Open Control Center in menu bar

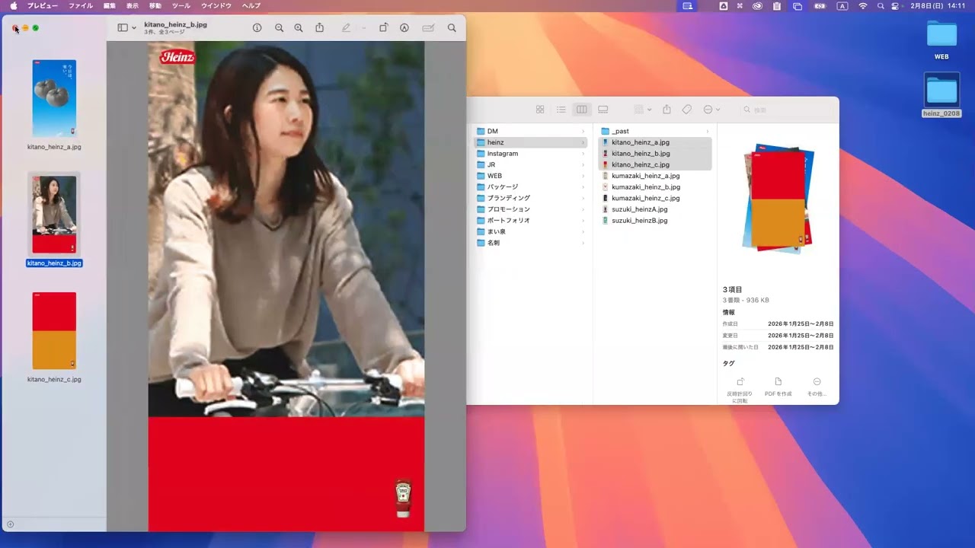(x=895, y=5)
